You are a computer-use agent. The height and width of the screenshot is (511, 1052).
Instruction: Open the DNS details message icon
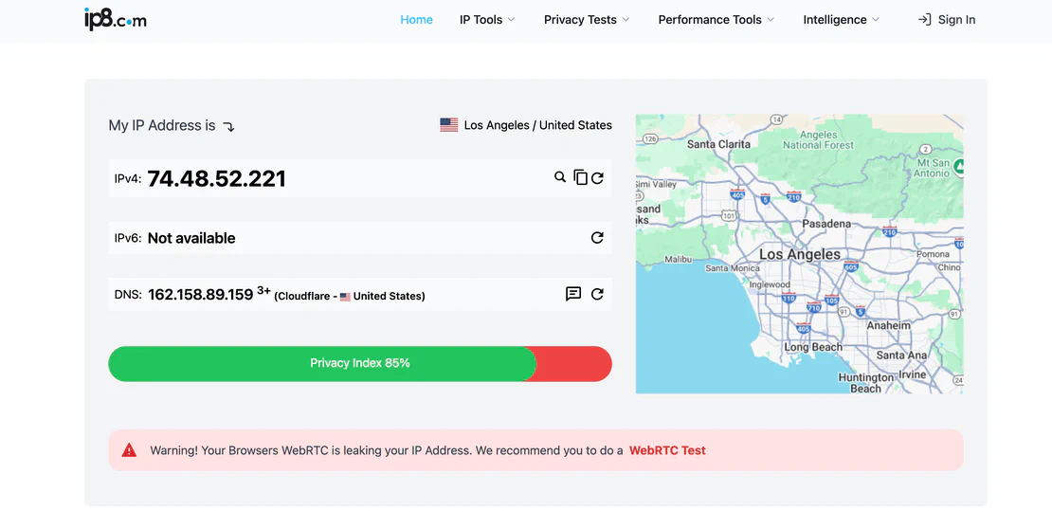point(573,294)
